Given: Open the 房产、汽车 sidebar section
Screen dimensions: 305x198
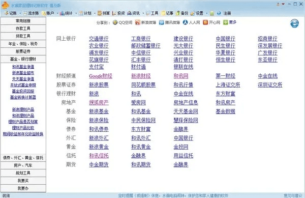Looking at the screenshot, I should [x=23, y=165].
